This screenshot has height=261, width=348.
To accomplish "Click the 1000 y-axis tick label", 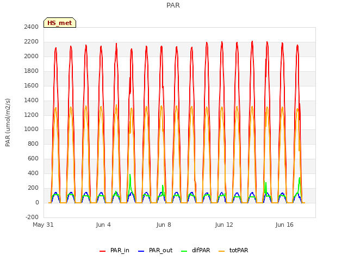I will click(32, 129).
